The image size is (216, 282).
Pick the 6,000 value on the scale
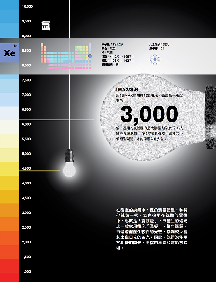pyautogui.click(x=26, y=124)
